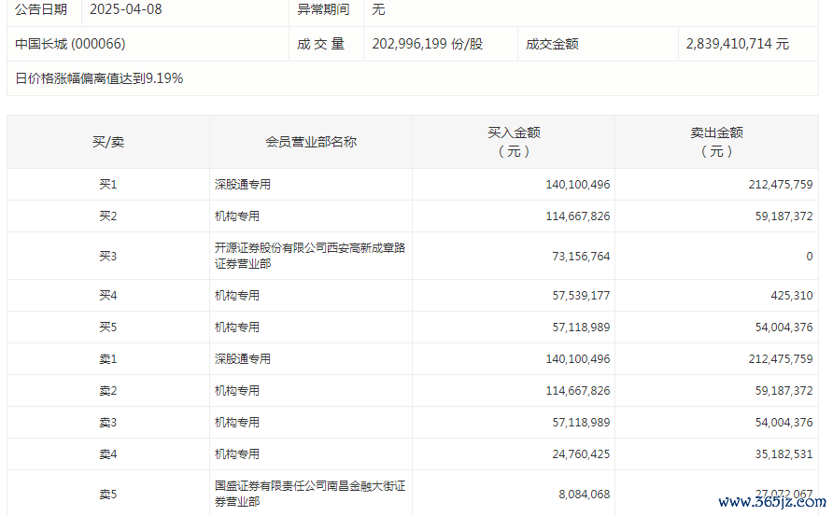This screenshot has height=516, width=833.
Task: Open the 中国长城 (000066) stock name
Action: coord(70,44)
